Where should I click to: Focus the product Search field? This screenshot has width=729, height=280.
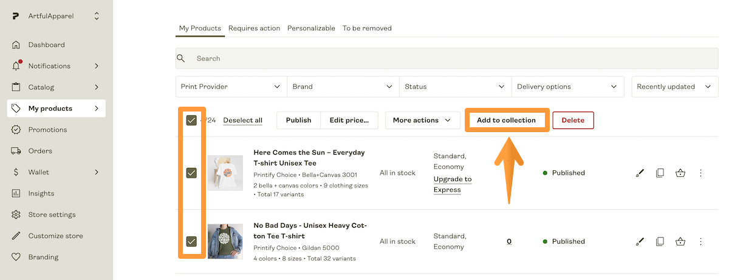click(x=447, y=59)
